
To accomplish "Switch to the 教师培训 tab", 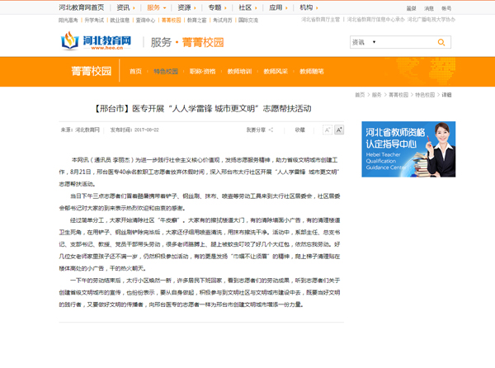I will tap(239, 72).
